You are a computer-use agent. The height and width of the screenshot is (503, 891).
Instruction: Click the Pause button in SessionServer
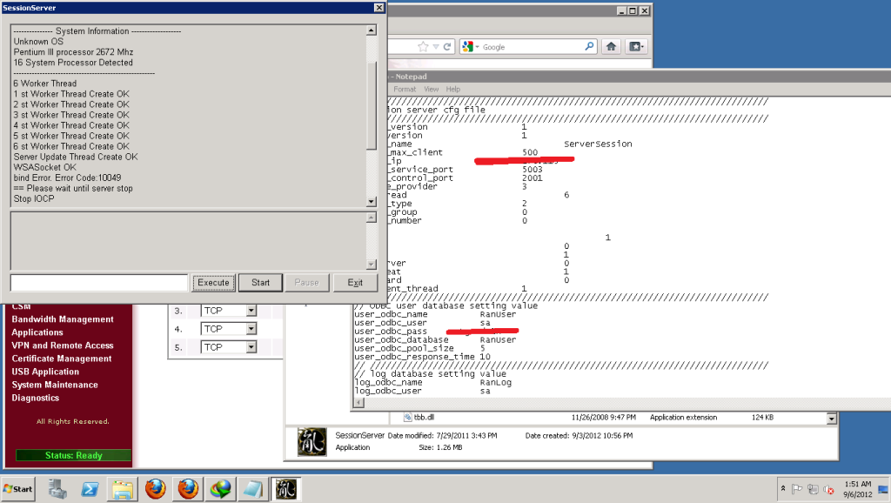click(x=307, y=283)
